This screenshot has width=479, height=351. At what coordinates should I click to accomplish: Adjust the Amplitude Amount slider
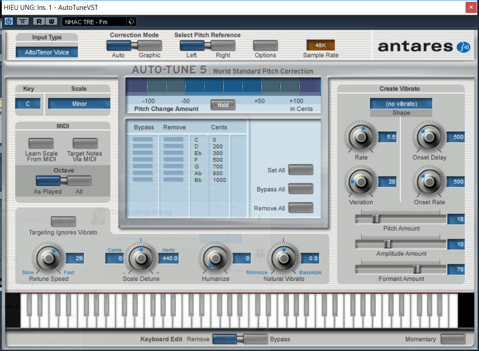387,244
